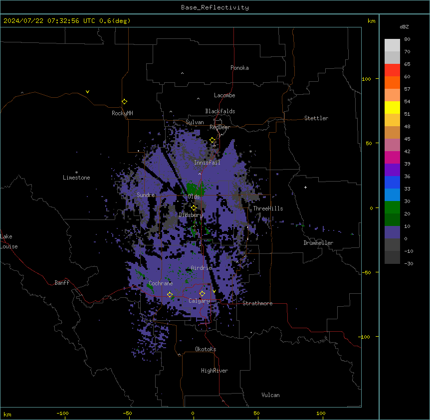Click the Vulcan city label

pyautogui.click(x=271, y=395)
